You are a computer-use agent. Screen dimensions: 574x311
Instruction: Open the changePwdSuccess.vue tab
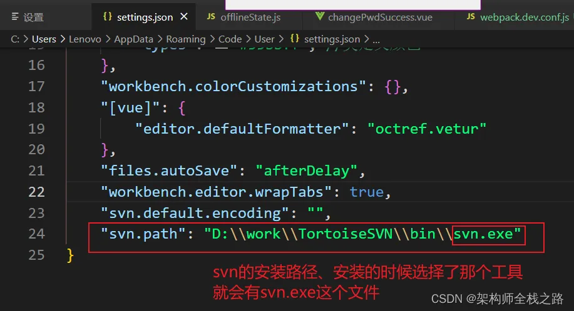[379, 17]
